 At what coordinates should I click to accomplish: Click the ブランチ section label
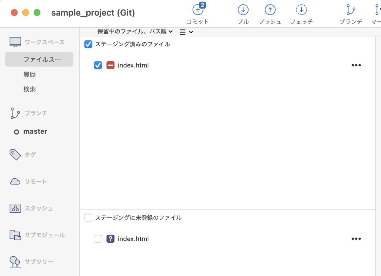click(x=36, y=113)
